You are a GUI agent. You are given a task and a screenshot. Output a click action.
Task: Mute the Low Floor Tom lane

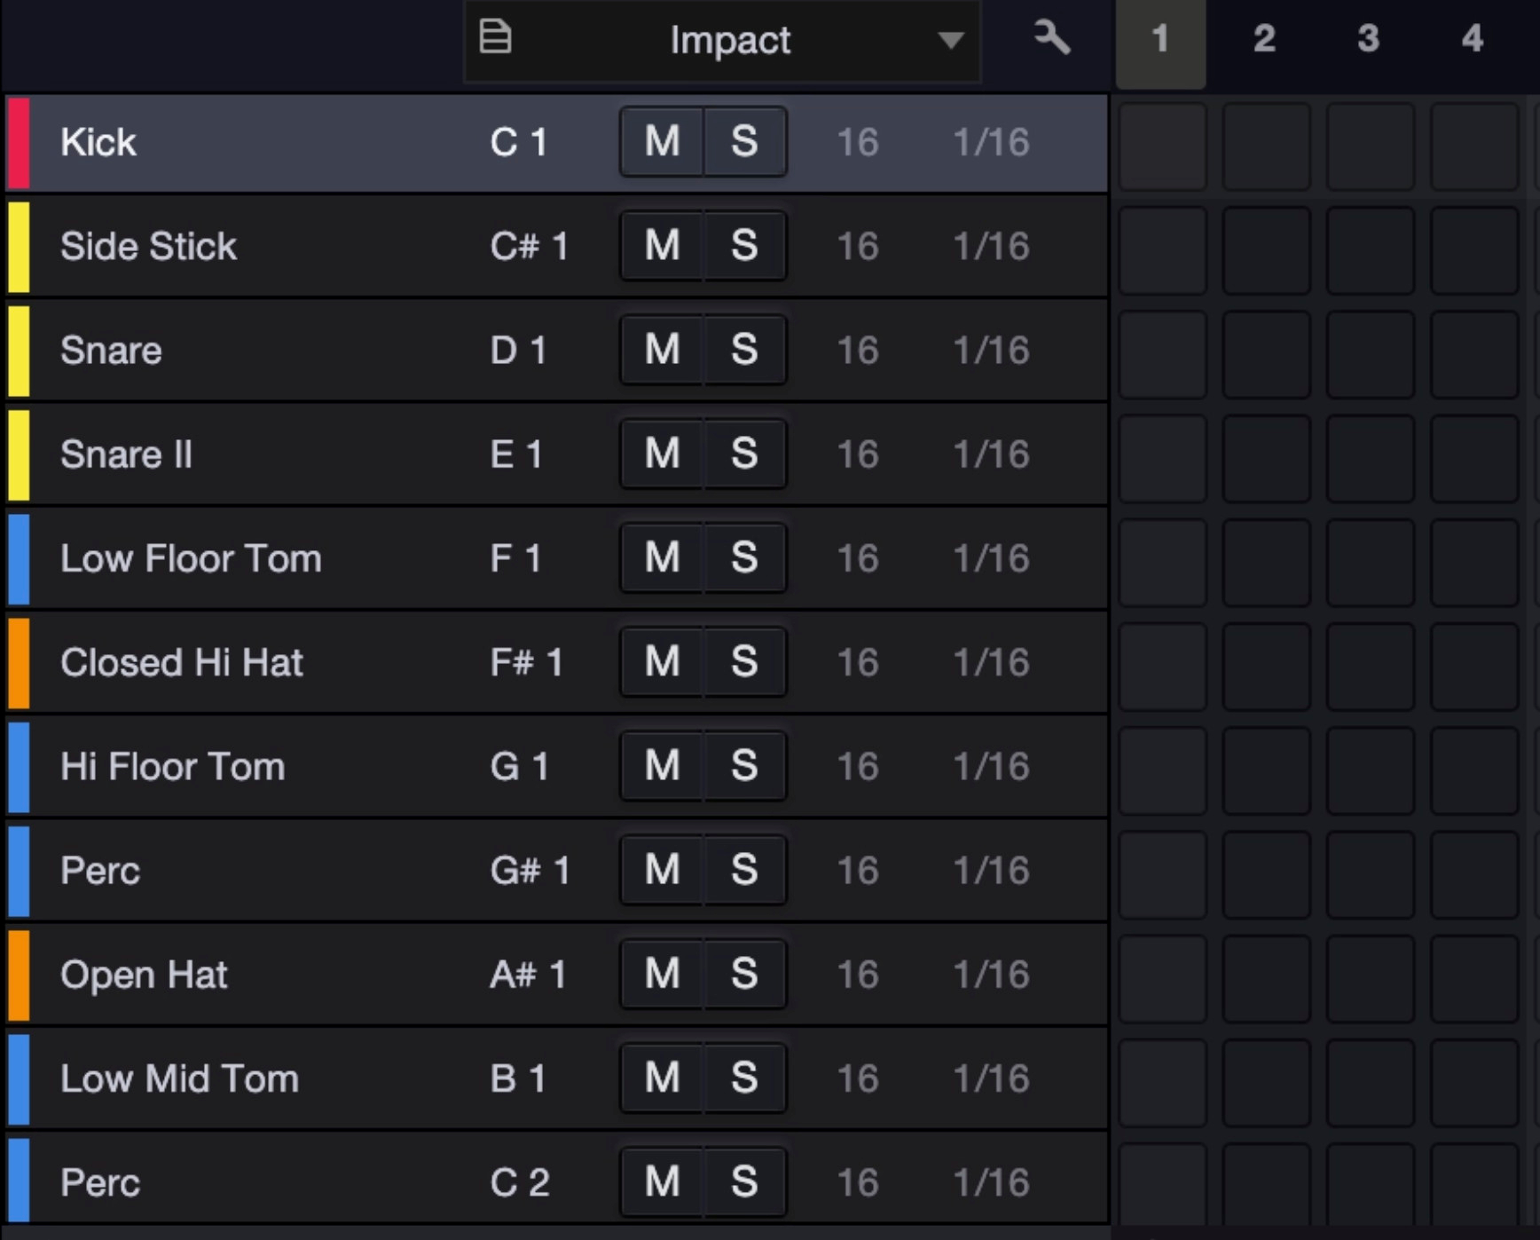coord(662,558)
